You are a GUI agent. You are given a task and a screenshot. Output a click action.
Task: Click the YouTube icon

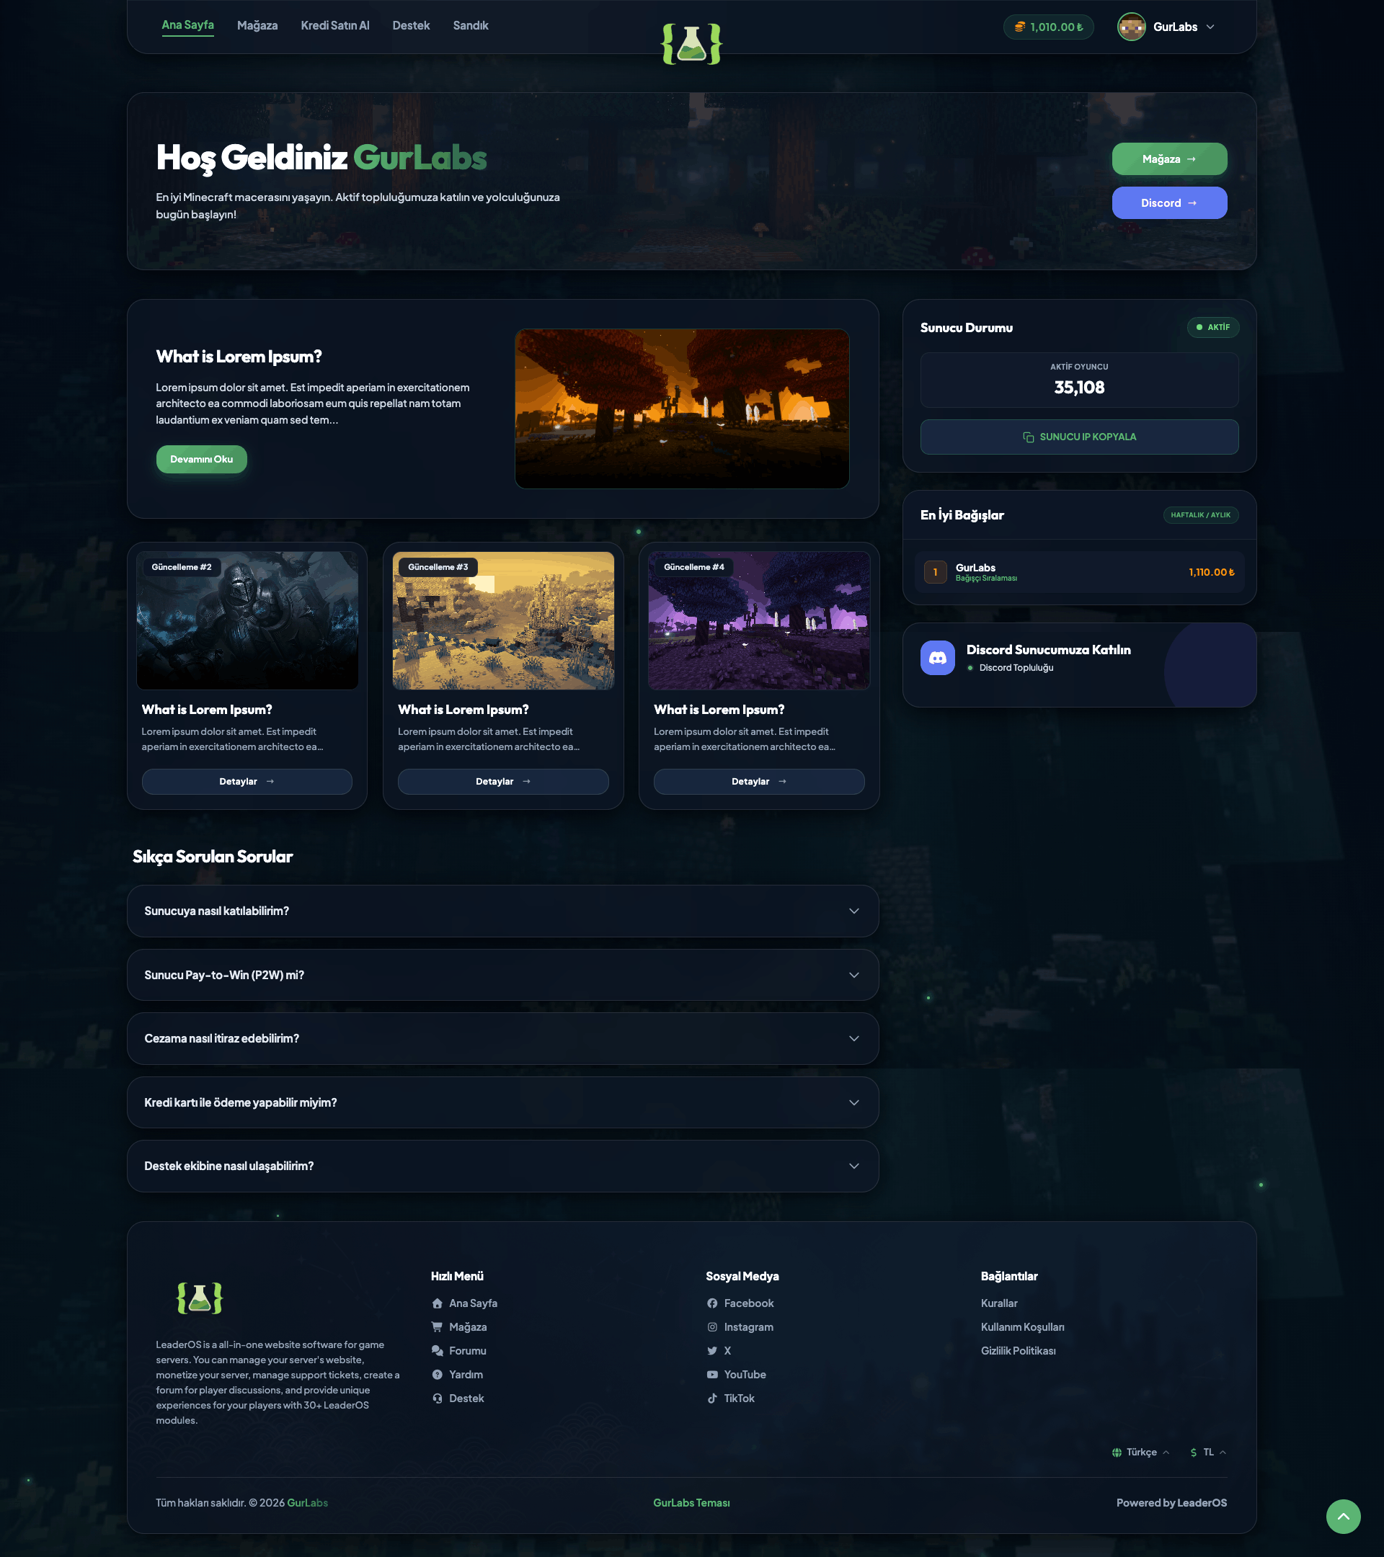tap(711, 1374)
